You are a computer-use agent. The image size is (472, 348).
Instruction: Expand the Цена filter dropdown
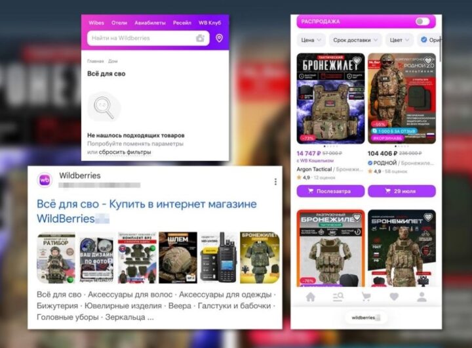pos(311,40)
